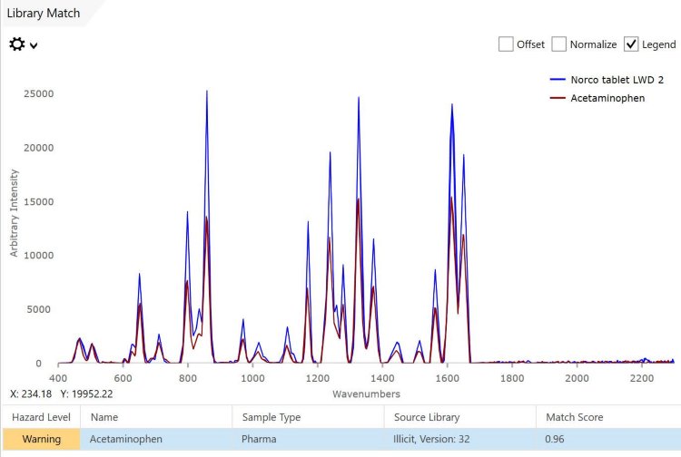Uncheck the Legend checkbox
The width and height of the screenshot is (681, 457).
coord(631,44)
